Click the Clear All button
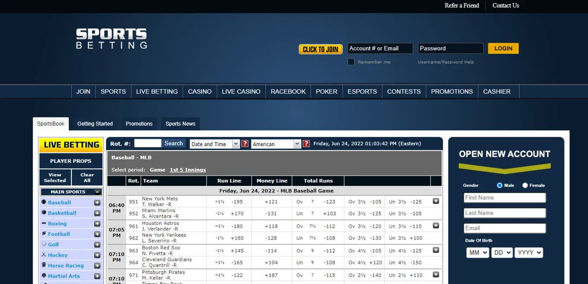 tap(87, 177)
